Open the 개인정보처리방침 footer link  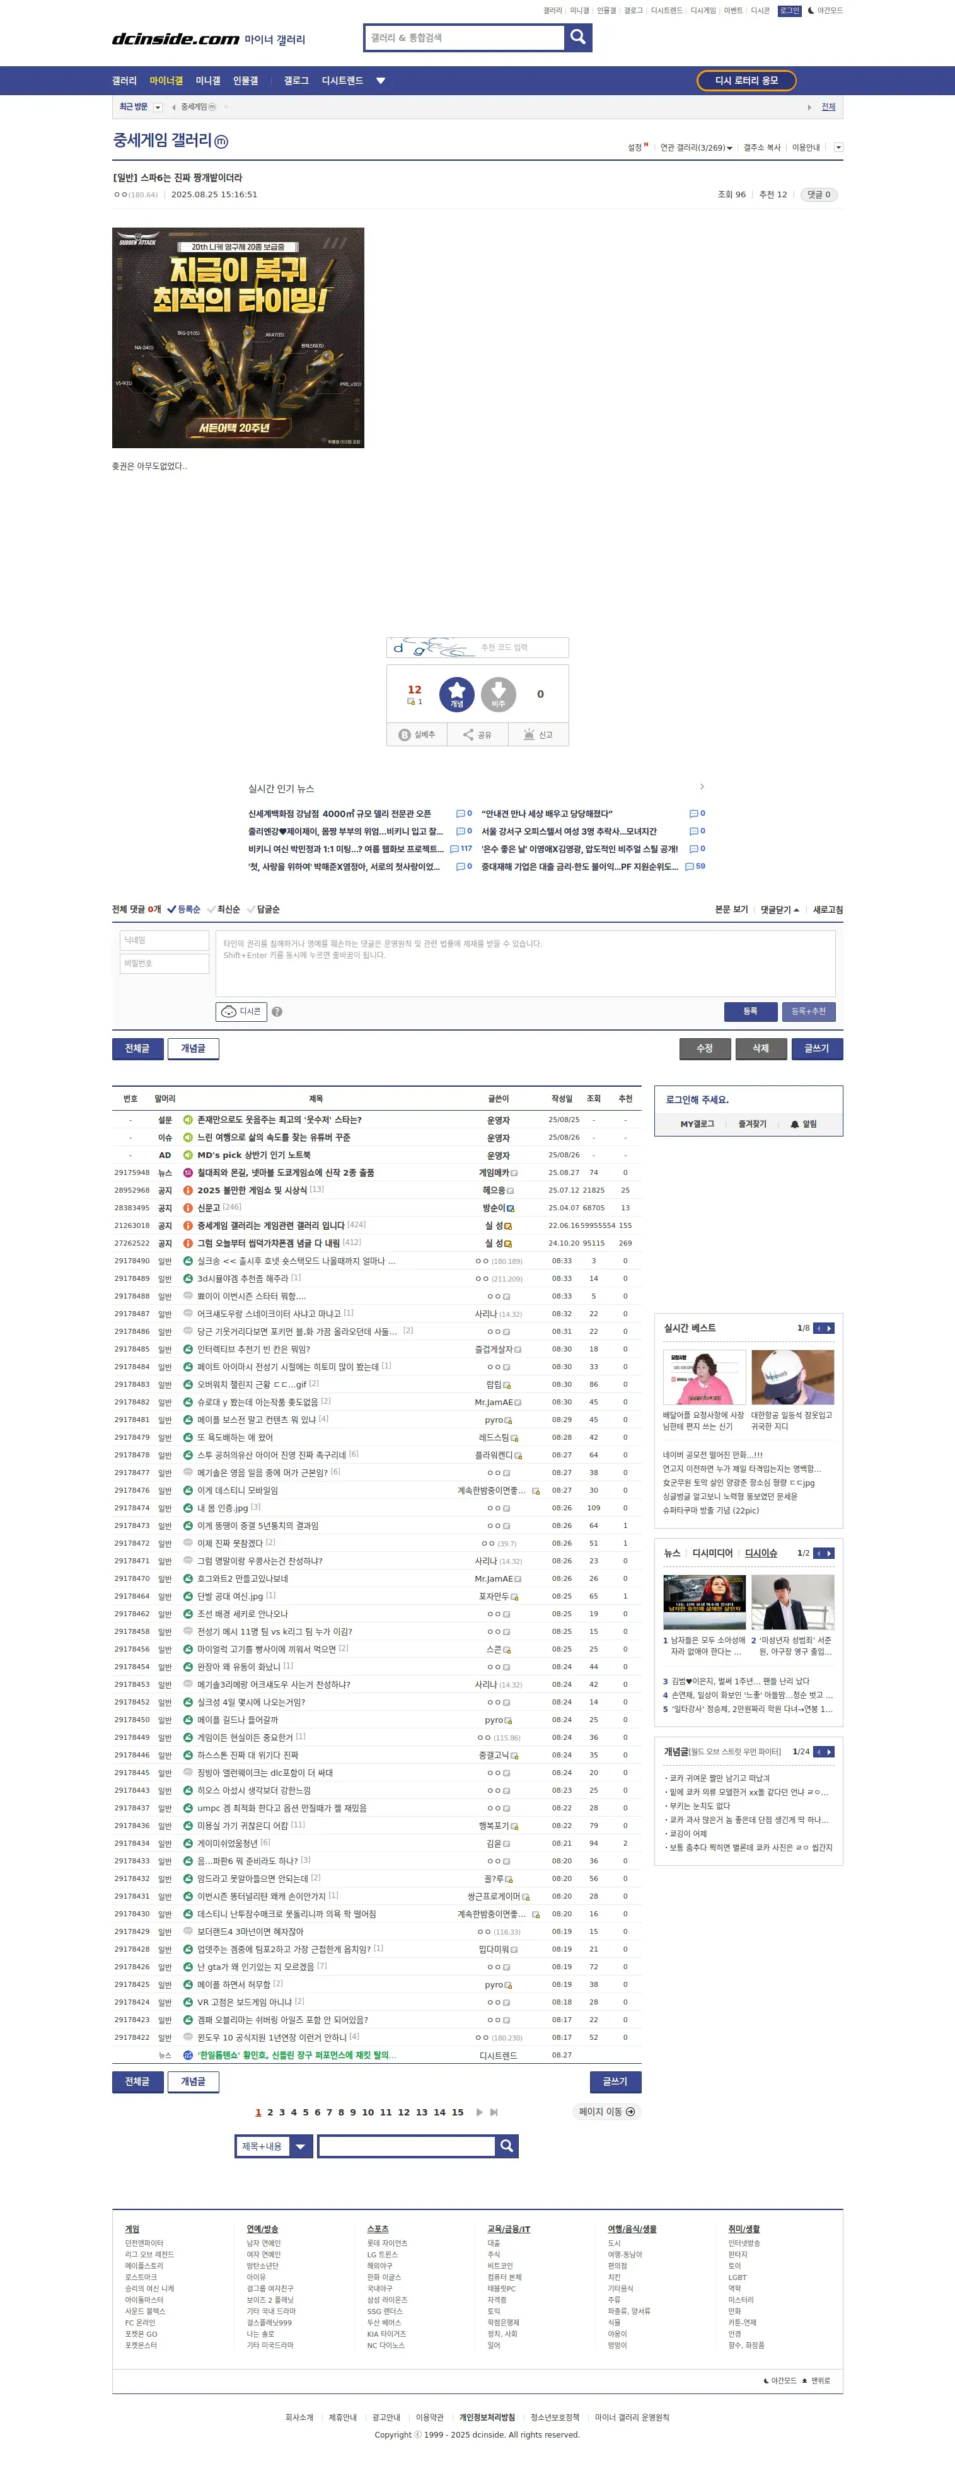coord(487,2417)
